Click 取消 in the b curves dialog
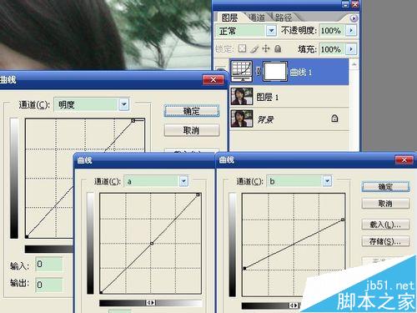Image resolution: width=417 pixels, height=313 pixels. coord(385,204)
